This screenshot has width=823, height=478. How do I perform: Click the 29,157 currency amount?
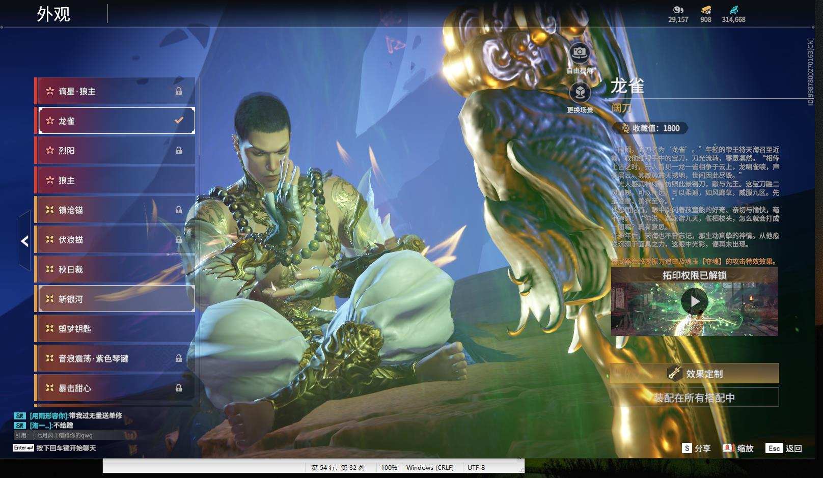pos(678,19)
